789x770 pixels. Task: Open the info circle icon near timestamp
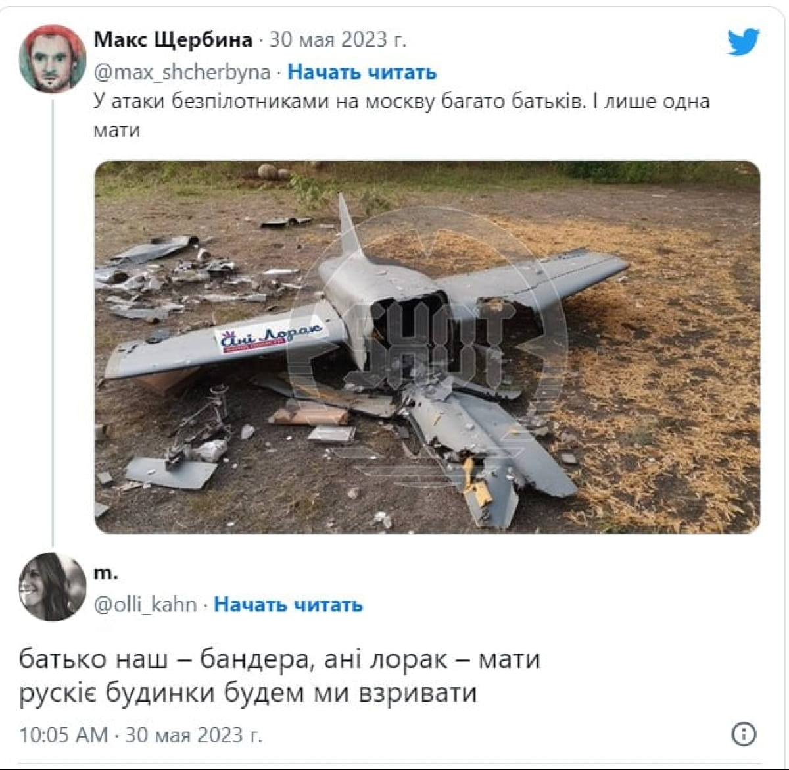pyautogui.click(x=744, y=734)
